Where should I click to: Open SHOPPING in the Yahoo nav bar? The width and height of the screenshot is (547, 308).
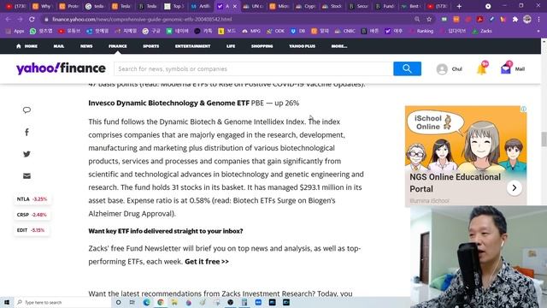(x=262, y=46)
